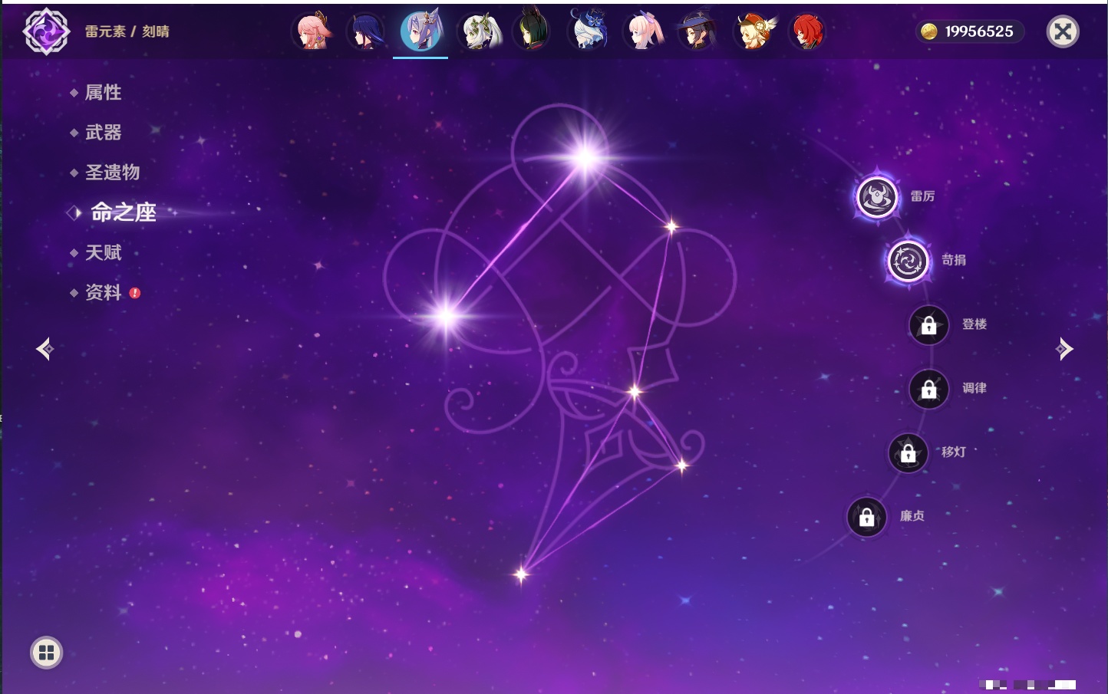Open the 天赋 talents menu

pyautogui.click(x=103, y=252)
